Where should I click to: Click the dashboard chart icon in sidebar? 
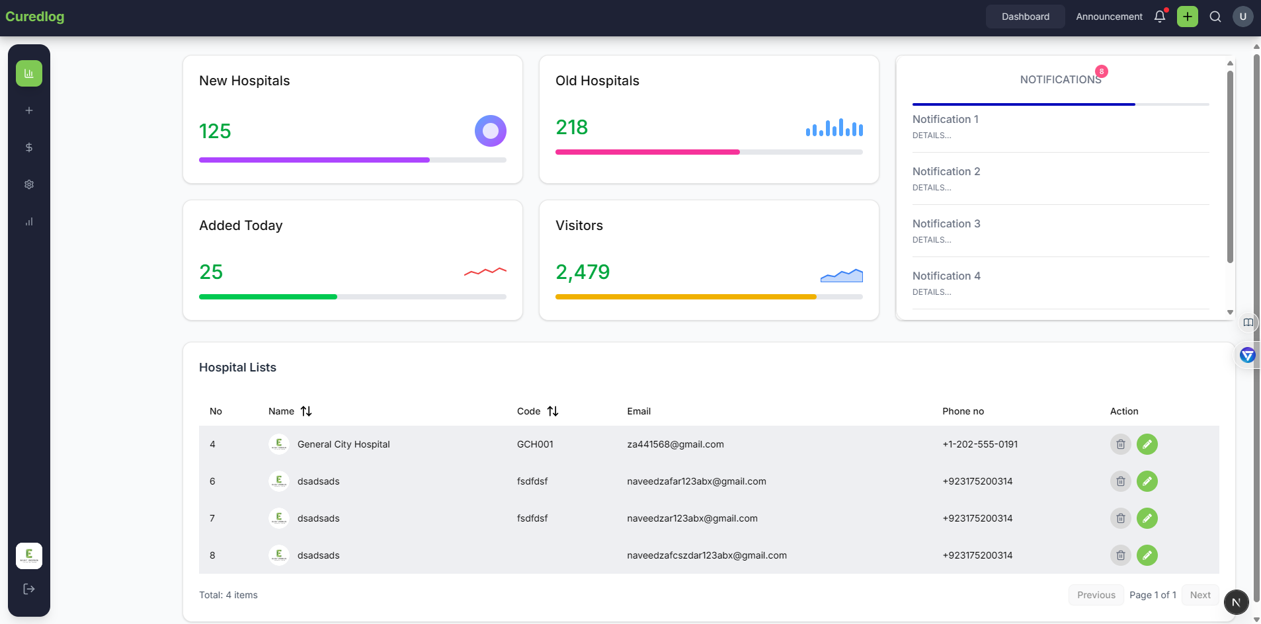coord(29,73)
